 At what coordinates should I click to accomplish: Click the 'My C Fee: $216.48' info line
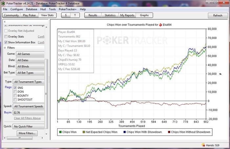tap(69, 69)
